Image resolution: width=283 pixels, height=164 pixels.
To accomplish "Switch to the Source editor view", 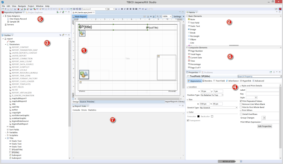I will [83, 102].
